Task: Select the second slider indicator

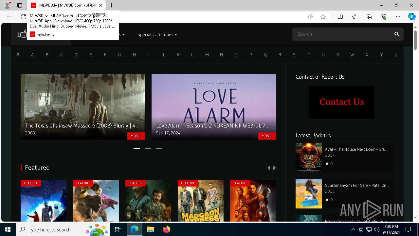Action: point(148,148)
